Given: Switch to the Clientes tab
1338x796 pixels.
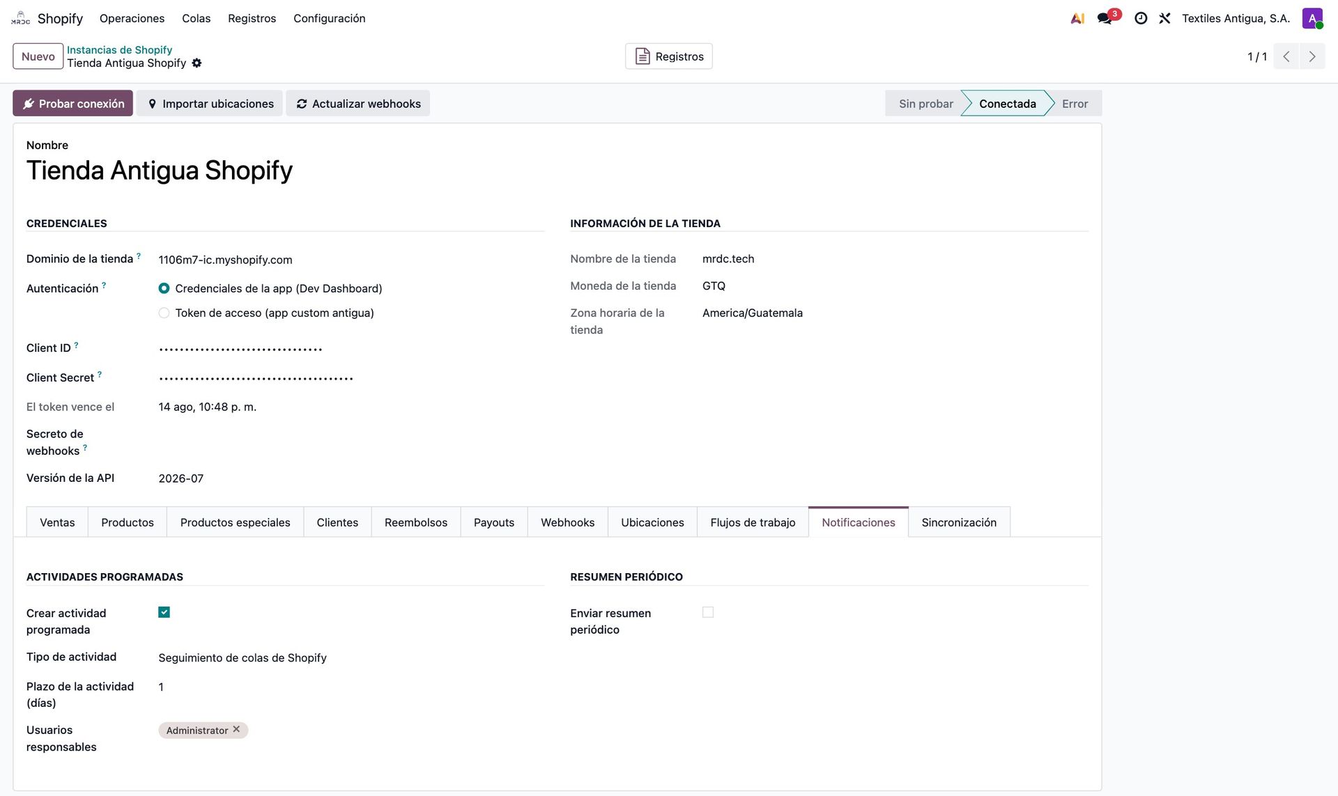Looking at the screenshot, I should 337,522.
